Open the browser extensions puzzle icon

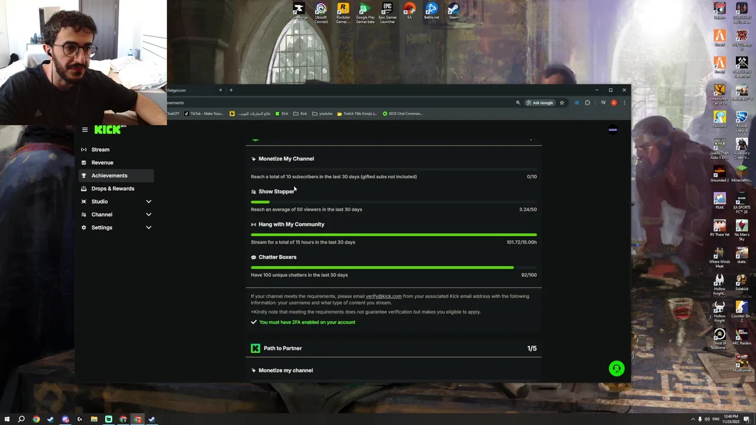click(587, 103)
